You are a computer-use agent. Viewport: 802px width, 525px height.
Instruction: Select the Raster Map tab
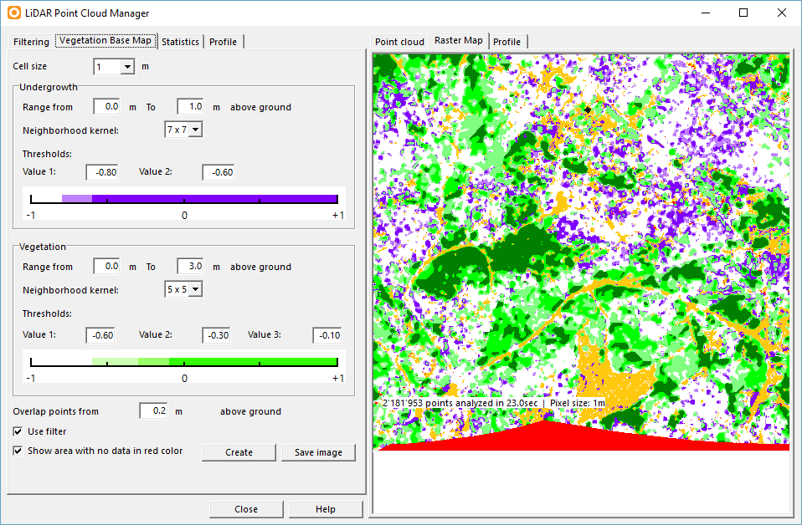(x=459, y=40)
